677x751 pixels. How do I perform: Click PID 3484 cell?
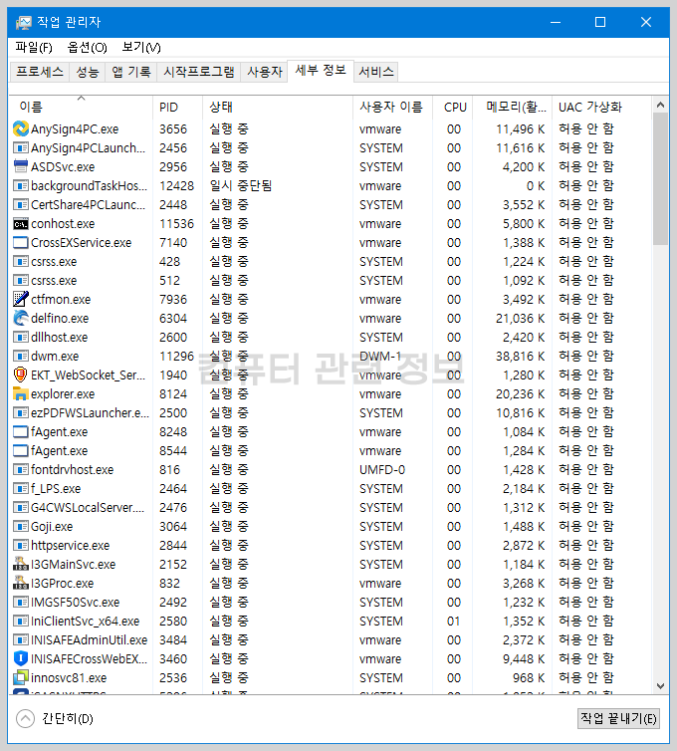[x=173, y=639]
